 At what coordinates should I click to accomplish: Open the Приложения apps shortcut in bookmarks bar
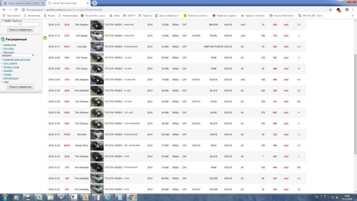(12, 16)
